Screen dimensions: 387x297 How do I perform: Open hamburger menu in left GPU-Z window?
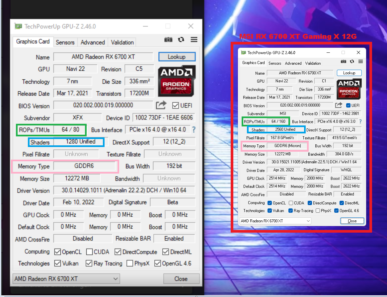[x=194, y=39]
